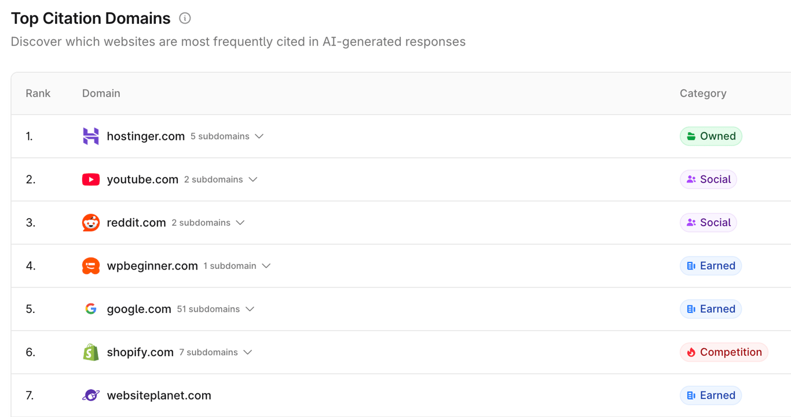Click the flame icon inside the Competition badge

pyautogui.click(x=693, y=352)
